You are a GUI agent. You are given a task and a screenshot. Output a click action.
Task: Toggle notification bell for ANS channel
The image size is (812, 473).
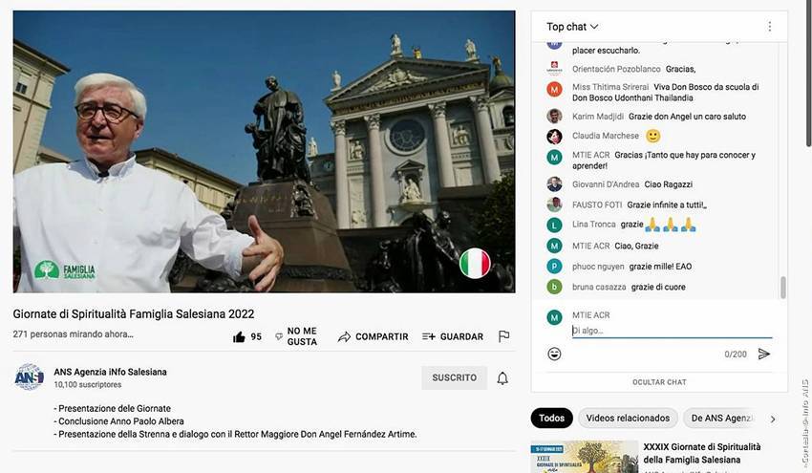pyautogui.click(x=502, y=378)
